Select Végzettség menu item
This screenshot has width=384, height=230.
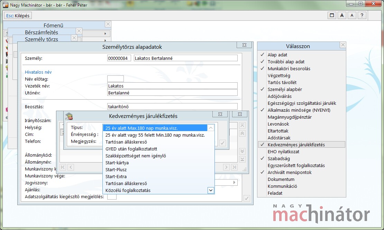(x=301, y=76)
